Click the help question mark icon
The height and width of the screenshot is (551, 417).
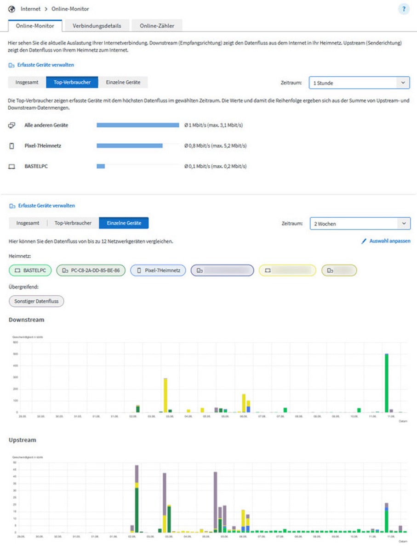(x=404, y=9)
